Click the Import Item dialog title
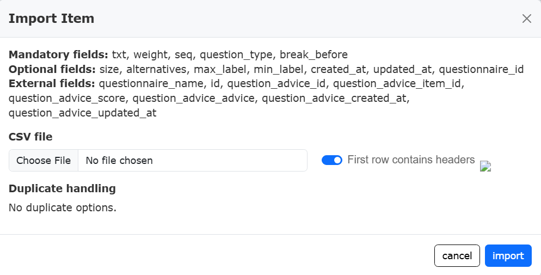Screen dimensions: 541x275 pos(51,19)
